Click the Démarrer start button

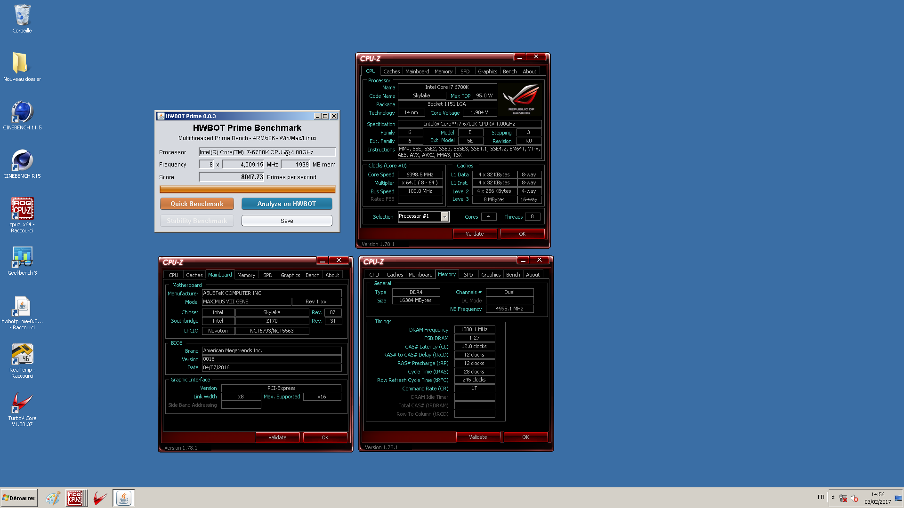point(19,498)
